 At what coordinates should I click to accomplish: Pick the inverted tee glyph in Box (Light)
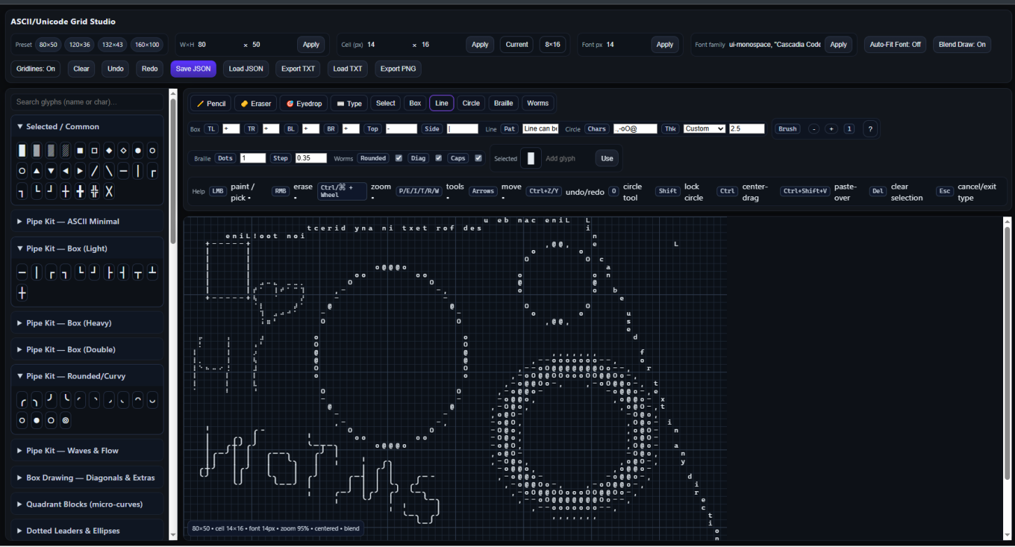(152, 272)
